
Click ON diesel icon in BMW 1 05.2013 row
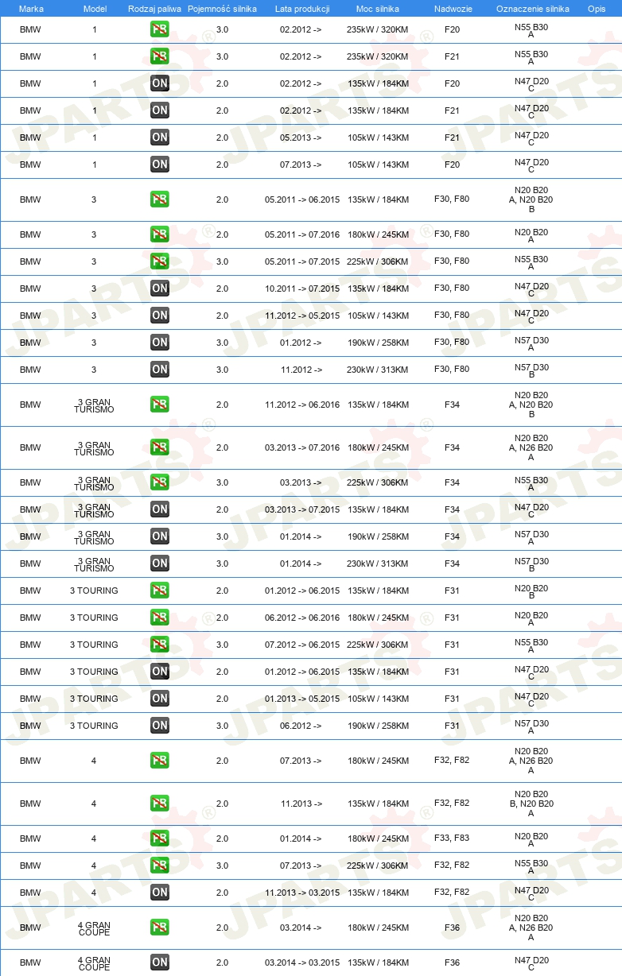click(160, 137)
